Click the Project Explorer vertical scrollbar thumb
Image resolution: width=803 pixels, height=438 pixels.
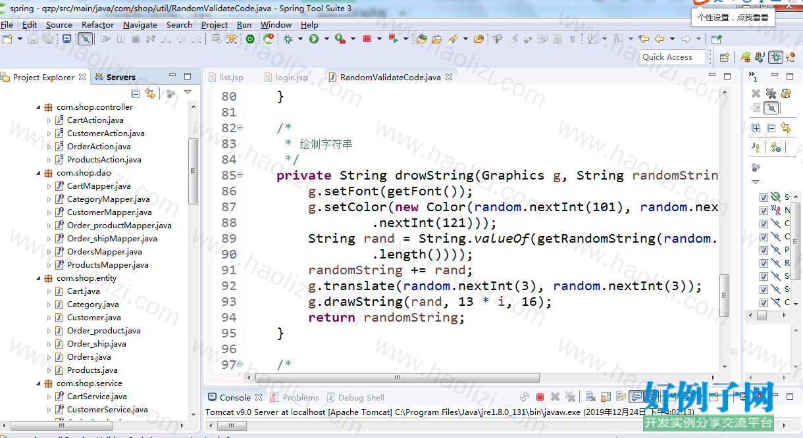pos(193,171)
